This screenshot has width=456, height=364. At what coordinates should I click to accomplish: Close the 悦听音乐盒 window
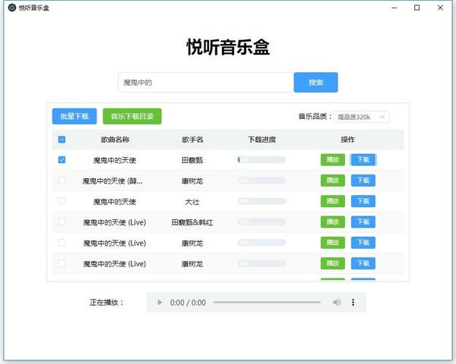440,8
